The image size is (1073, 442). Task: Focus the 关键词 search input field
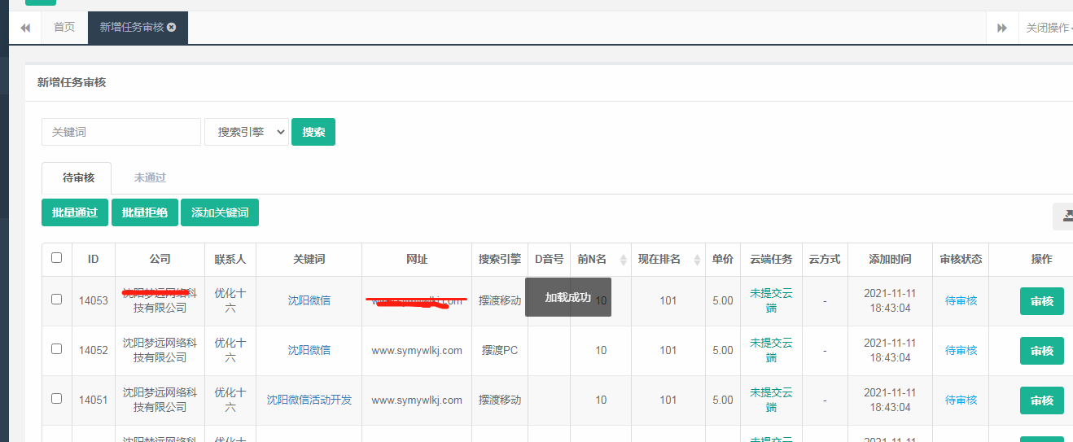pyautogui.click(x=121, y=132)
